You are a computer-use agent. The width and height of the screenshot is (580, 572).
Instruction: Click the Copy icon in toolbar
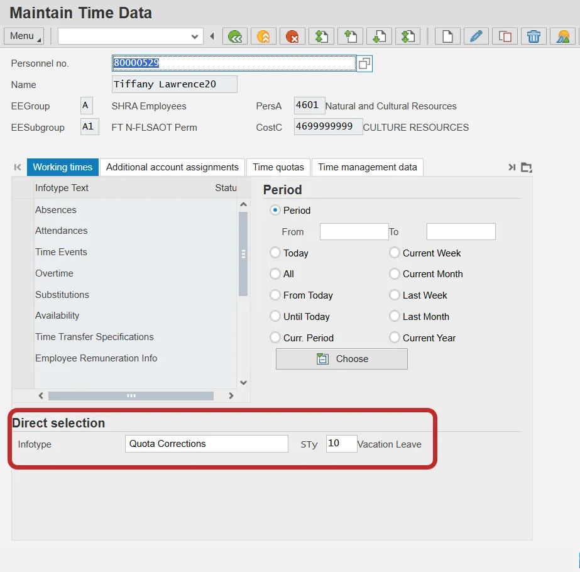click(x=505, y=36)
